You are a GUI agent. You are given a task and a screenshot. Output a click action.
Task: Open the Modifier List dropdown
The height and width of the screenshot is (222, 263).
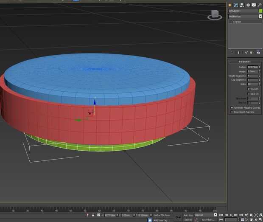[245, 17]
